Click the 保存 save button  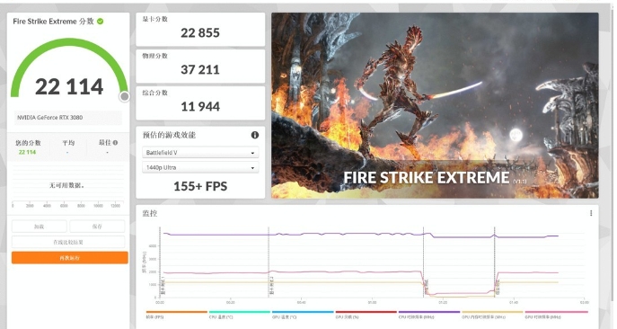97,227
